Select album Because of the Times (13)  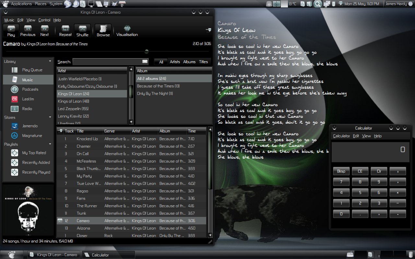(173, 86)
